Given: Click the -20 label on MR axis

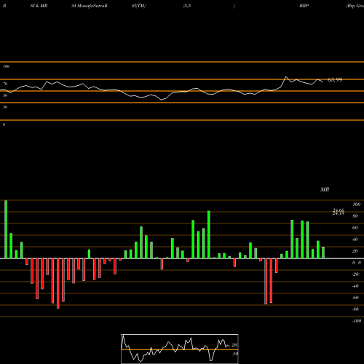Looking at the screenshot, I should click(355, 274).
